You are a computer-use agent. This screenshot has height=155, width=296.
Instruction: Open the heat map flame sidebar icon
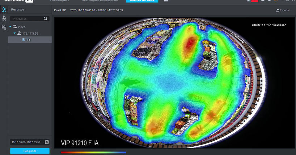click(4, 10)
